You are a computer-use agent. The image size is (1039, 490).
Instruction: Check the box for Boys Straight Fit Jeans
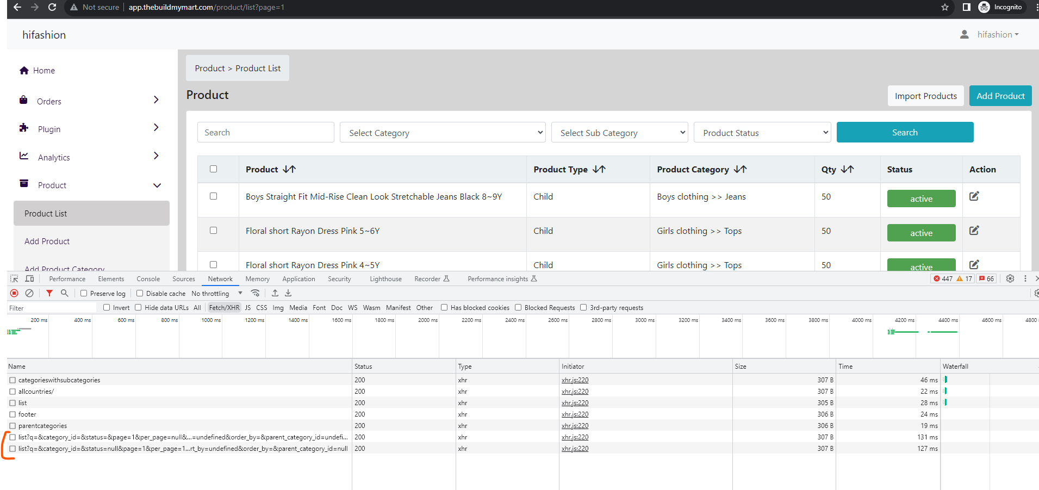coord(214,196)
